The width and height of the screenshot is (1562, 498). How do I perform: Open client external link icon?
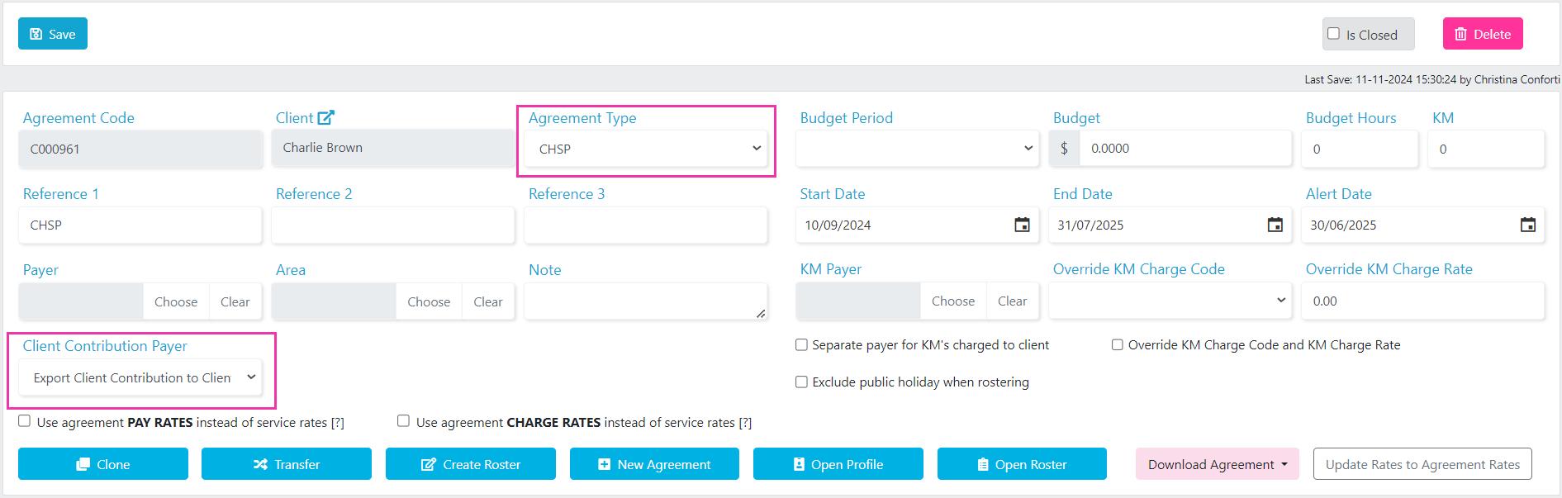(326, 118)
